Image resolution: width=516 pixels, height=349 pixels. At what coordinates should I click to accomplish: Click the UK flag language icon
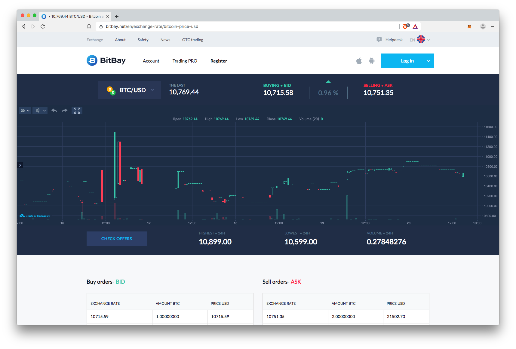421,39
